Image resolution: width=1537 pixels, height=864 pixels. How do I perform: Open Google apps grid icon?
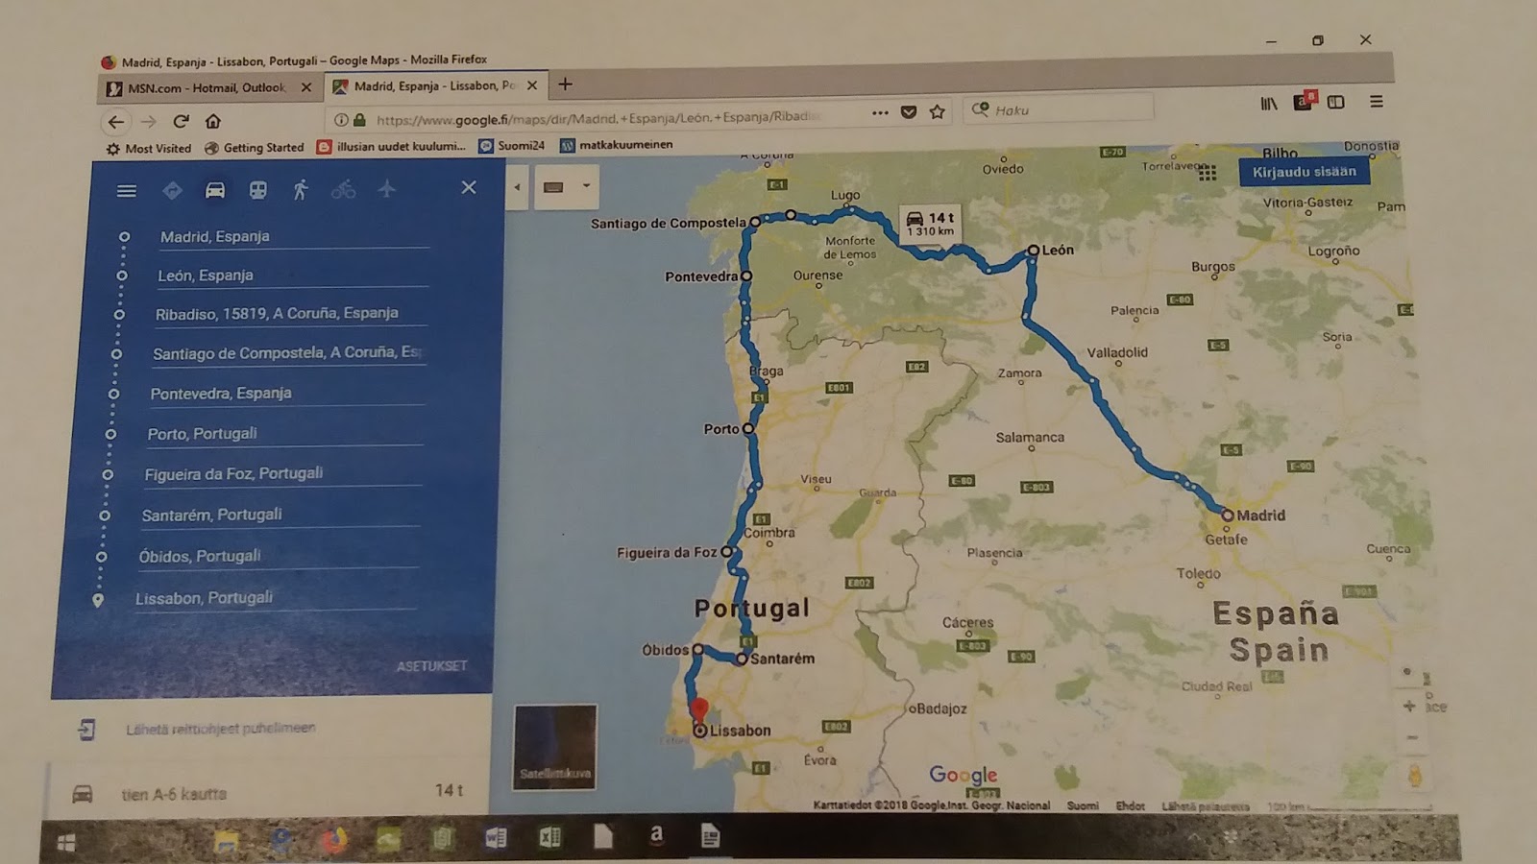click(x=1208, y=172)
